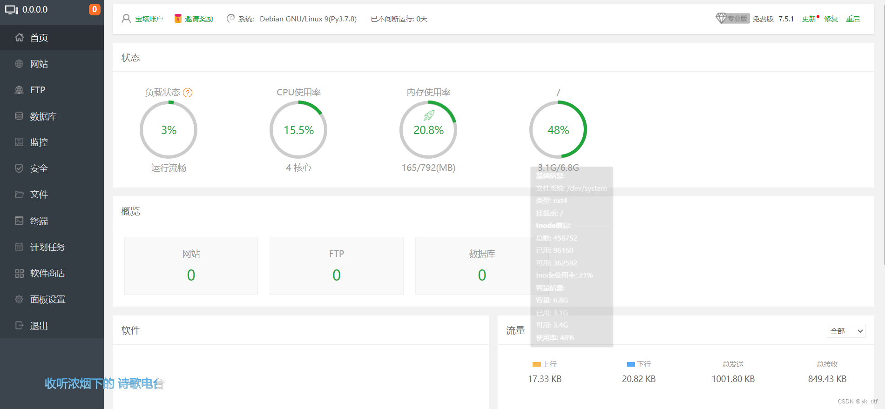The image size is (885, 409).
Task: Click the 1001.80 KB total sent value
Action: [733, 379]
